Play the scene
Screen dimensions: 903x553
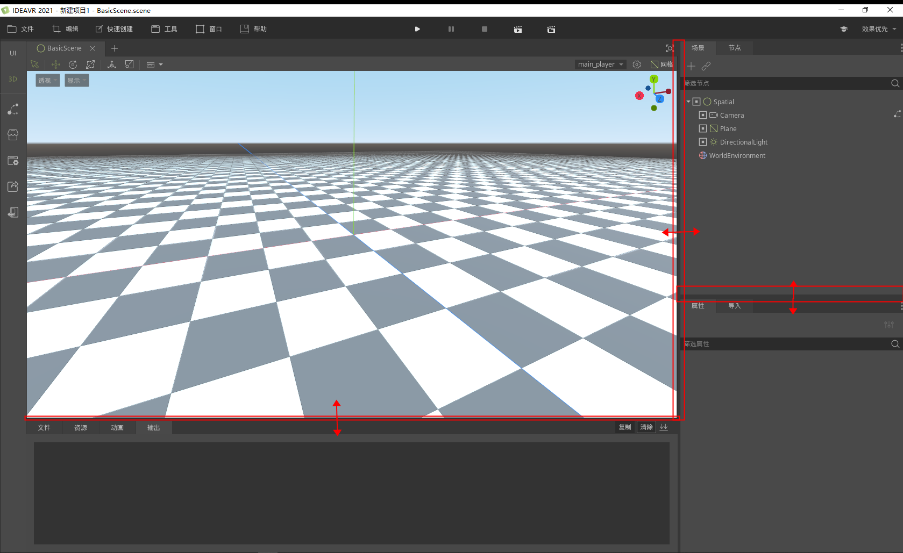417,29
